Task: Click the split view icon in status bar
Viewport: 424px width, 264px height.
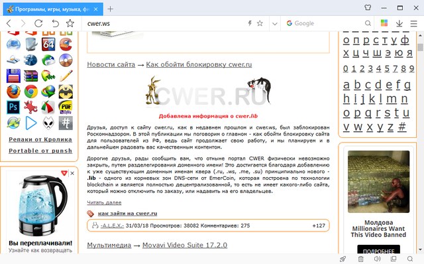Action: [394, 259]
